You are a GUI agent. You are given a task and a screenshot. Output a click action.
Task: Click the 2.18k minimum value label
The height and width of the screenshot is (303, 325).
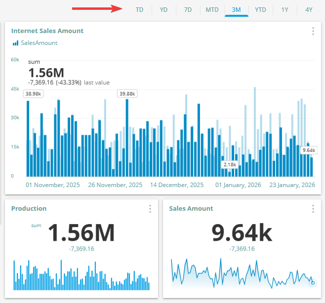[230, 164]
